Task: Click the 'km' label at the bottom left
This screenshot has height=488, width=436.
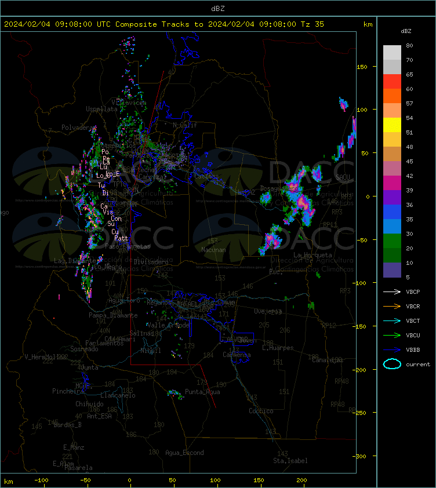Action: point(9,482)
